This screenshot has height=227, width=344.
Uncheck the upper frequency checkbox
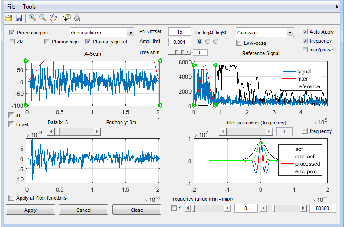(x=305, y=40)
